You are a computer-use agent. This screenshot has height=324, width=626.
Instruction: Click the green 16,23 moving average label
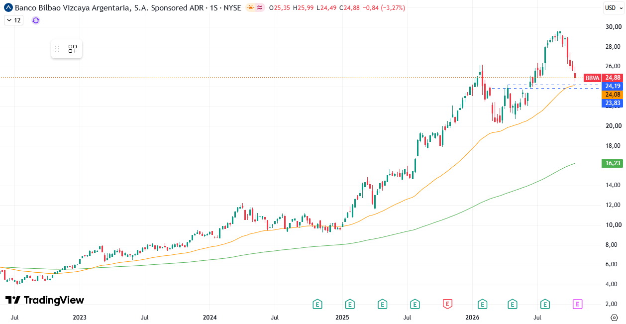tap(612, 163)
